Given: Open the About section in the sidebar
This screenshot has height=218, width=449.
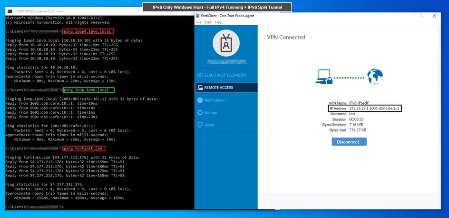Looking at the screenshot, I should point(226,125).
